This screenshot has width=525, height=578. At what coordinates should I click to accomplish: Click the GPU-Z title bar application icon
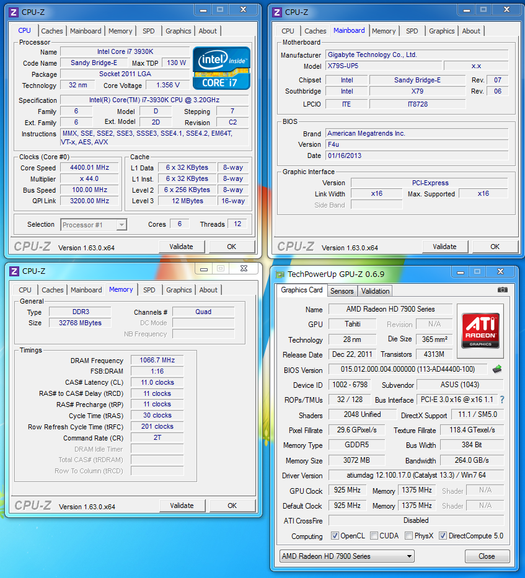pyautogui.click(x=280, y=274)
